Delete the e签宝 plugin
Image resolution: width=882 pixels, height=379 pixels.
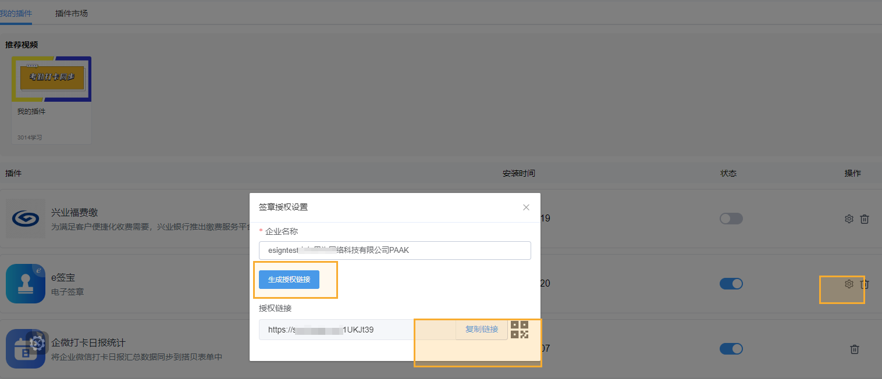click(865, 284)
